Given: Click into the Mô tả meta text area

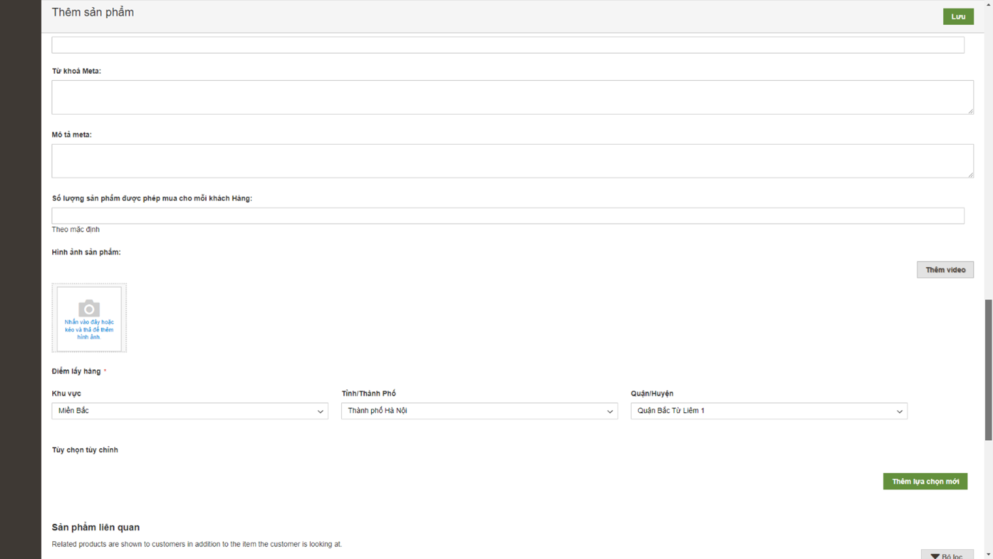Looking at the screenshot, I should tap(512, 161).
